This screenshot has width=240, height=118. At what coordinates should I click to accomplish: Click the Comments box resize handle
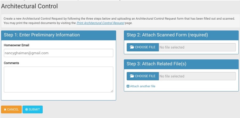pos(112,91)
